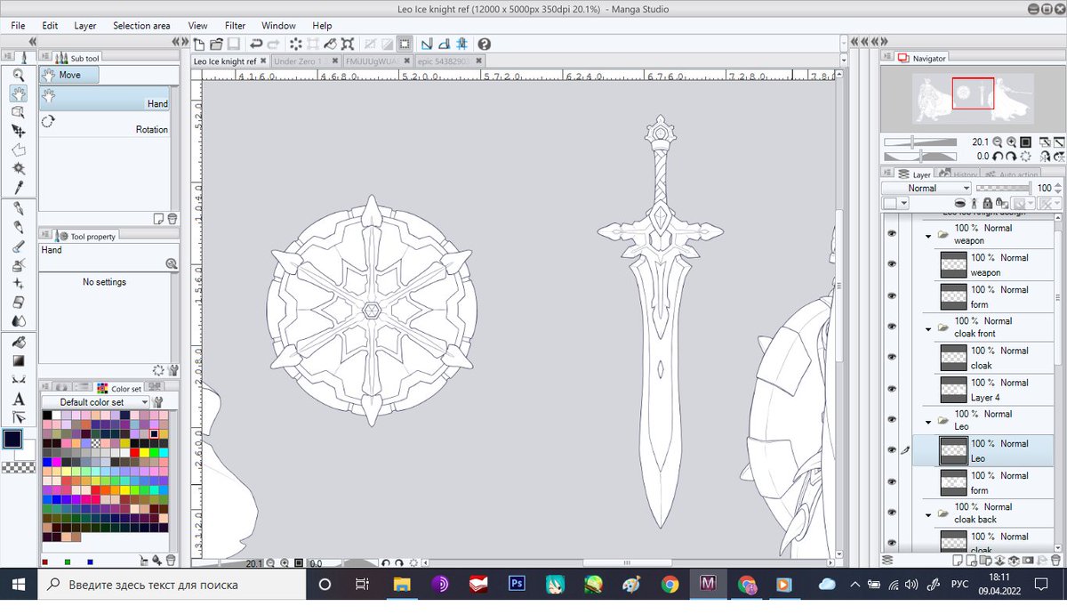Click the Windows search box
1067x614 pixels.
[170, 585]
